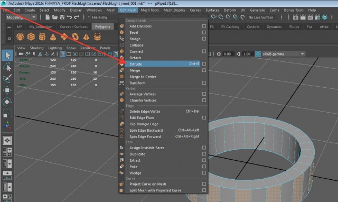Click the New Scene file icon
This screenshot has width=338, height=202.
pyautogui.click(x=48, y=17)
